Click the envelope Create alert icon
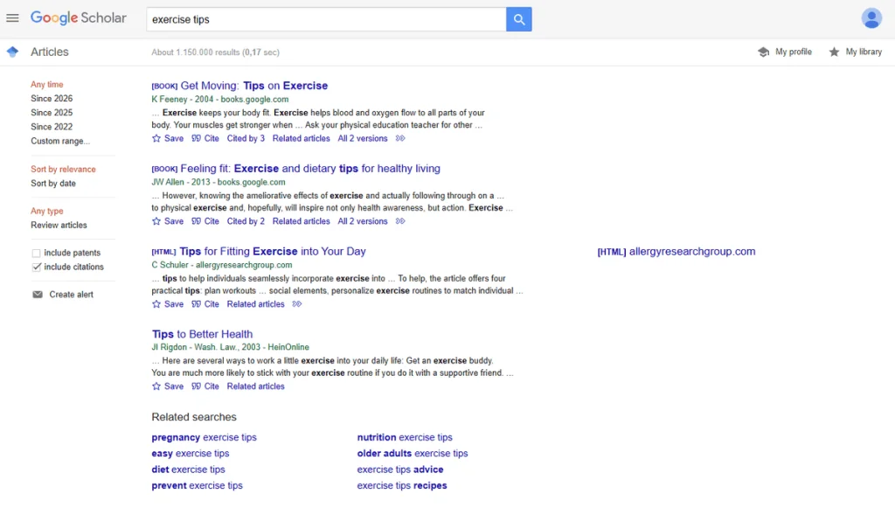The width and height of the screenshot is (895, 508). pos(38,295)
